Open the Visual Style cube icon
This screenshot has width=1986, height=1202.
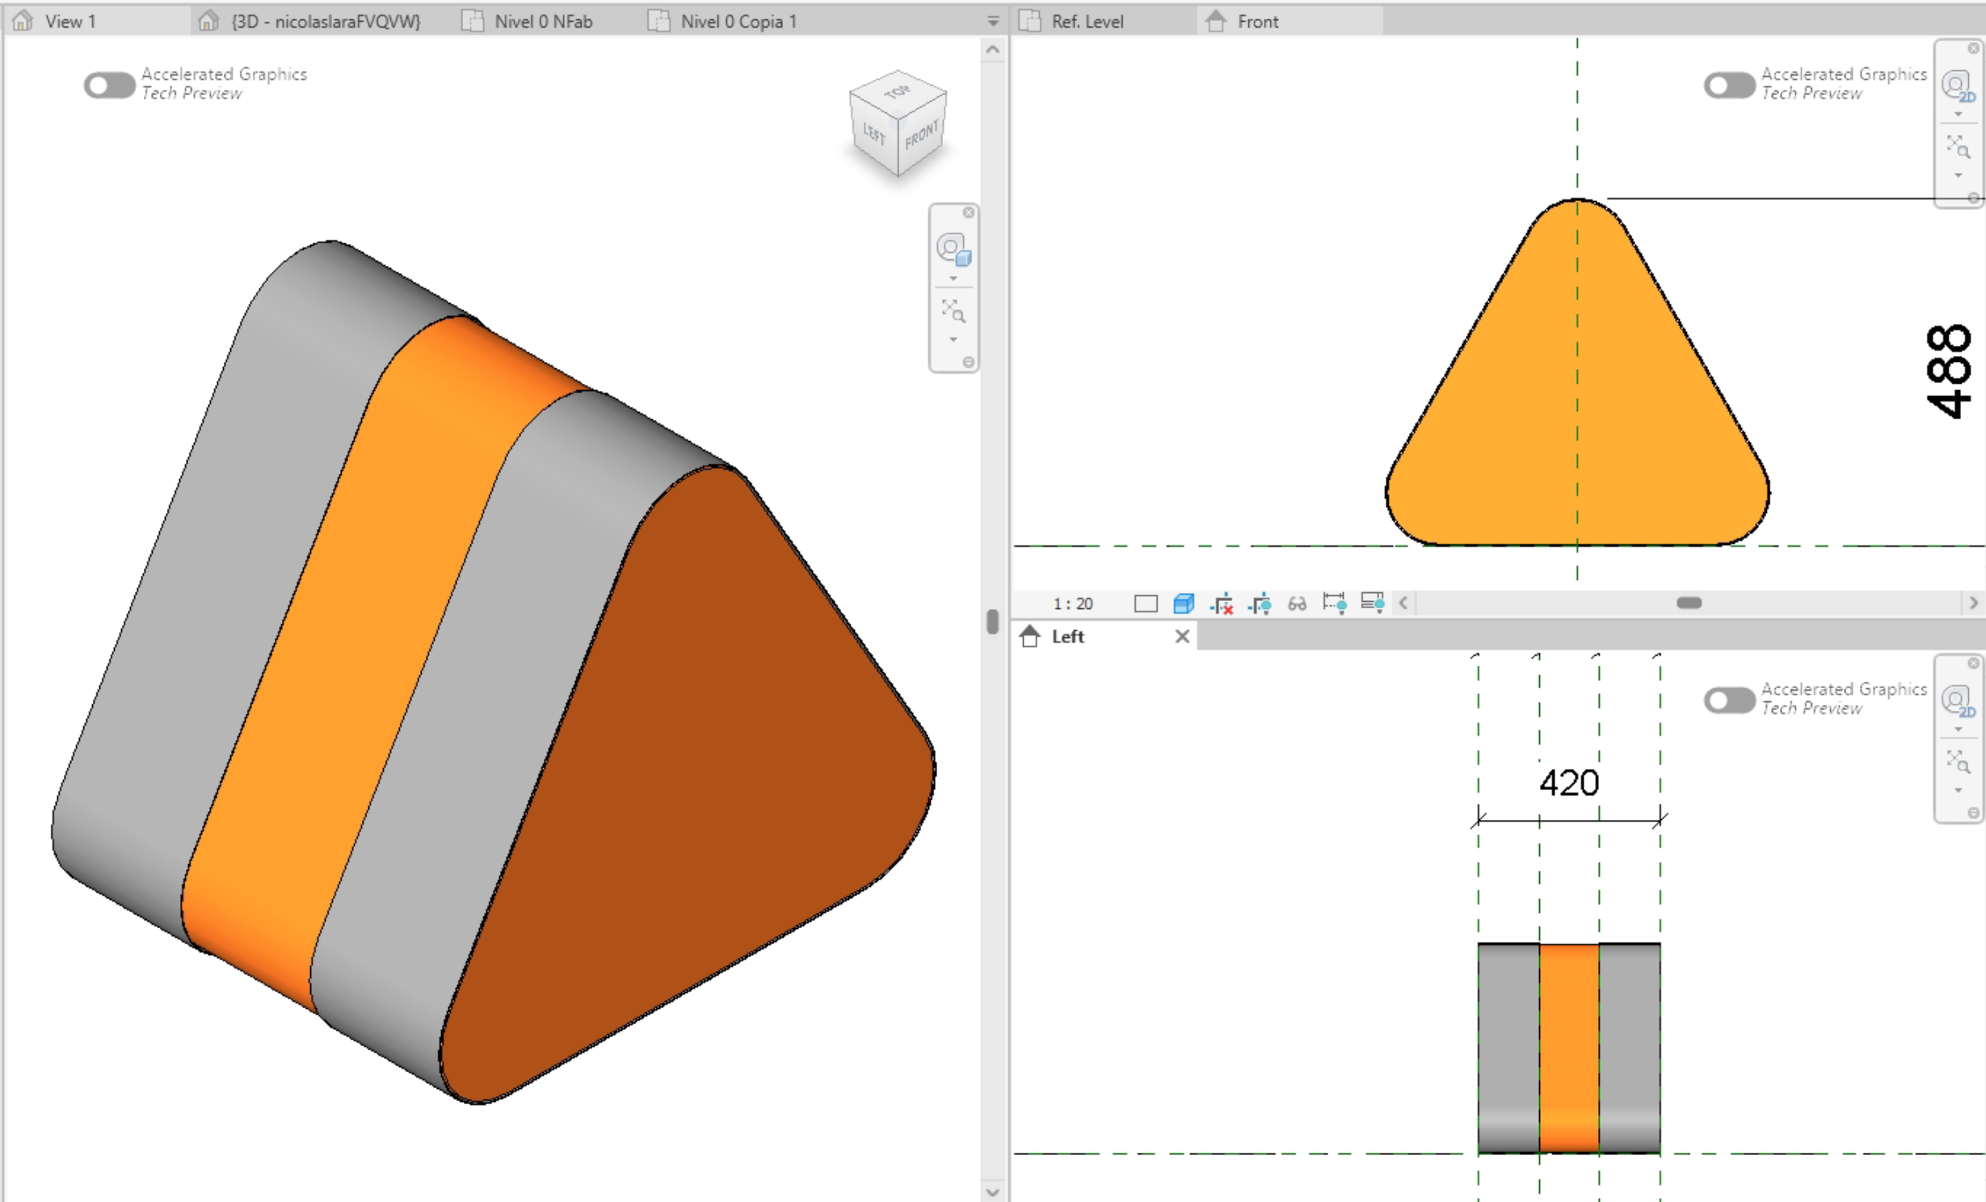[1184, 603]
